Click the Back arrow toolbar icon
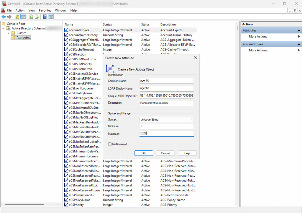Viewport: 302px width, 213px height. [x=4, y=17]
